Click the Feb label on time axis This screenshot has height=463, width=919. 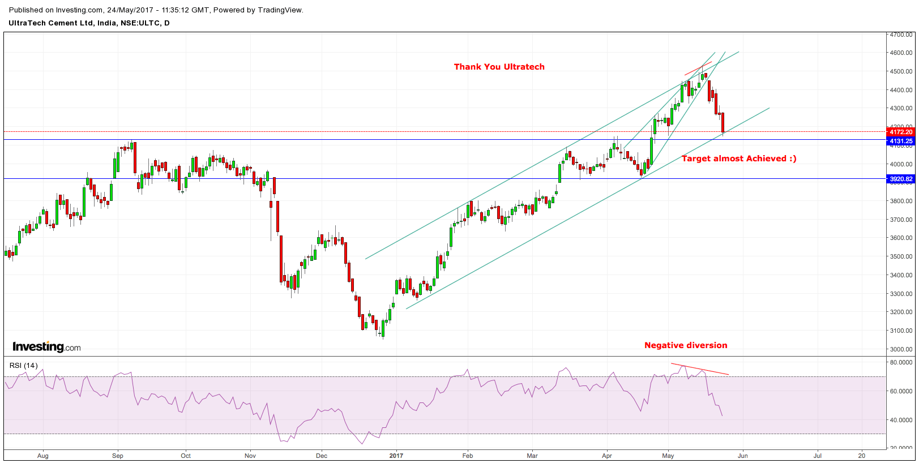click(x=468, y=456)
